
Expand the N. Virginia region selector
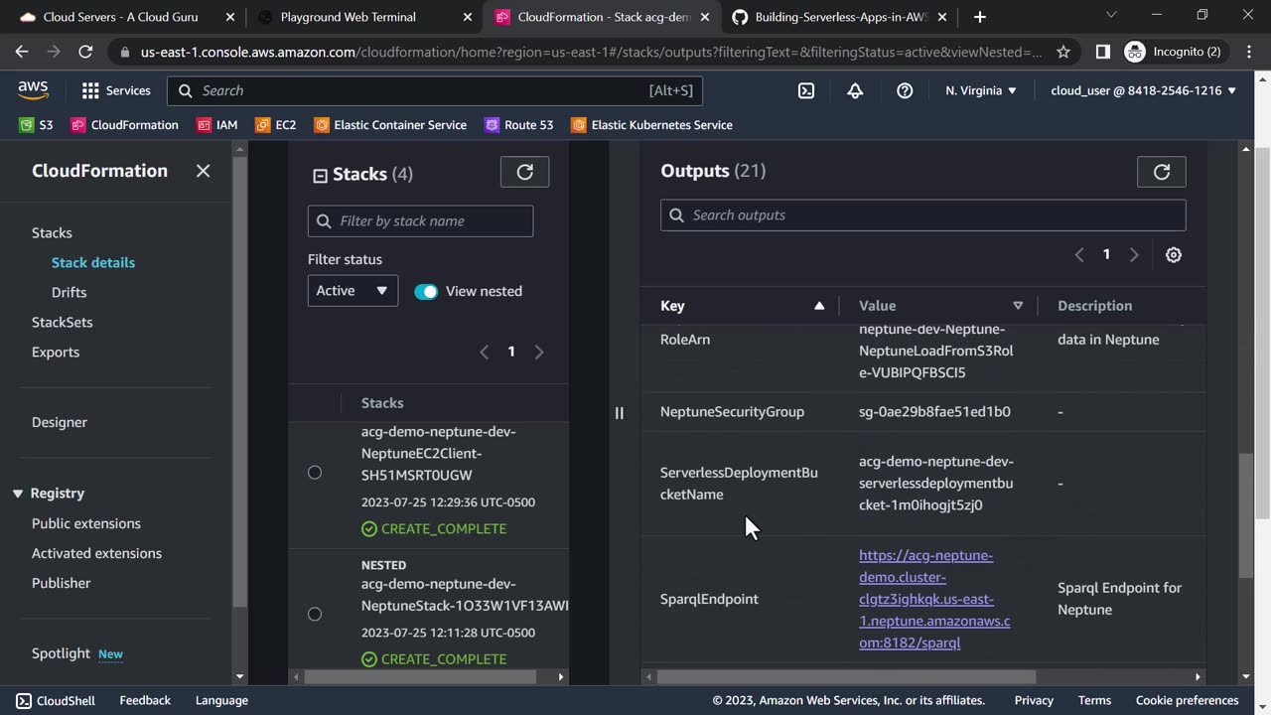[x=981, y=90]
